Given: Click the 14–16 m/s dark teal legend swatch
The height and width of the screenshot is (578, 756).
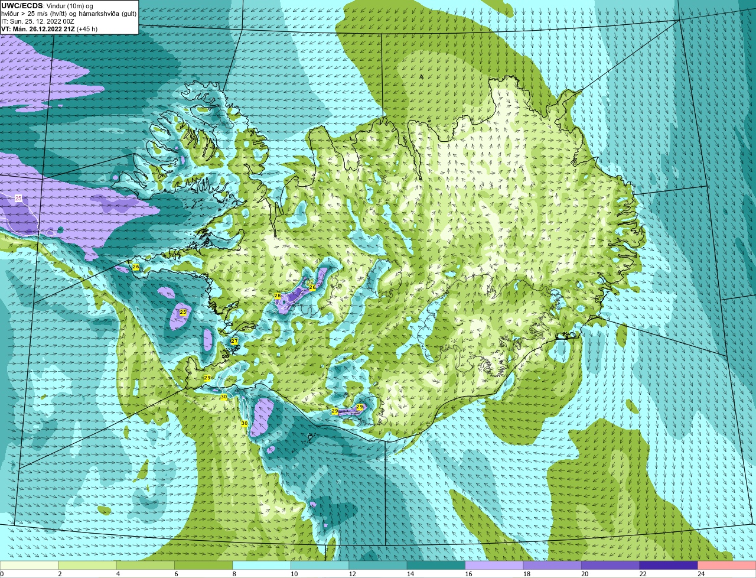Looking at the screenshot, I should [x=436, y=566].
